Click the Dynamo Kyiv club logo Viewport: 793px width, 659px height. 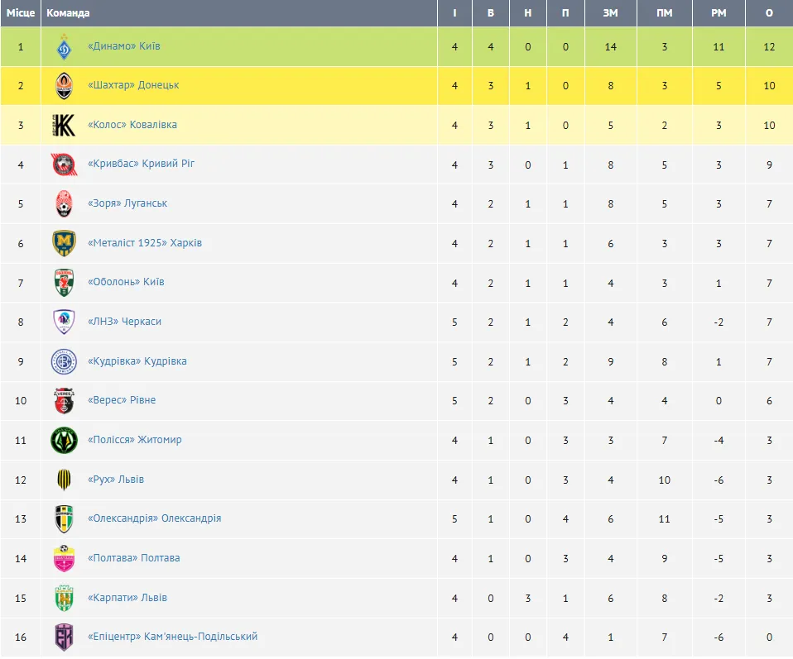click(64, 47)
